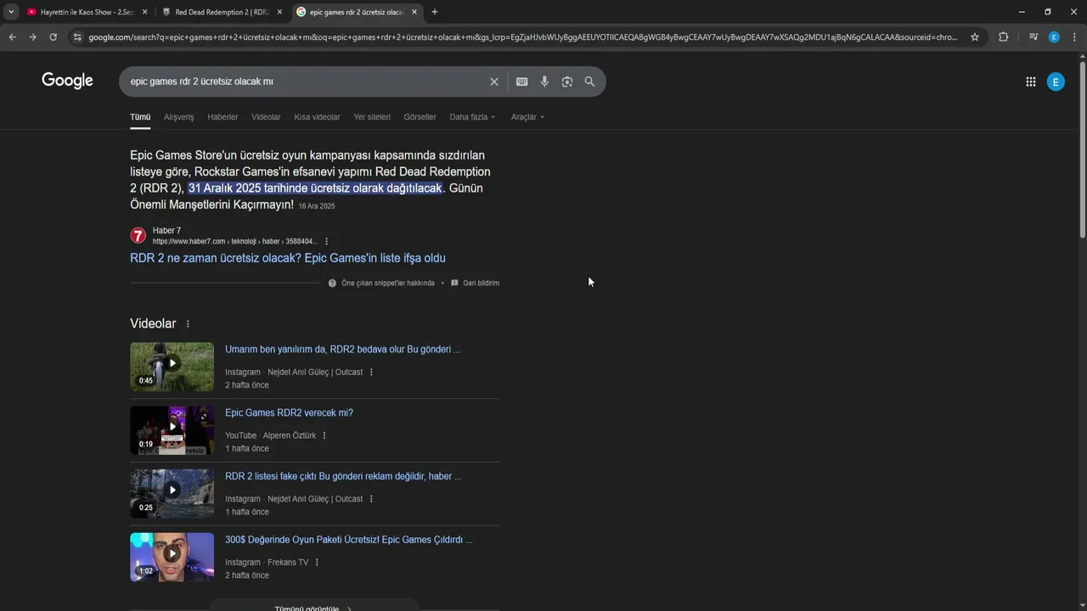This screenshot has height=611, width=1087.
Task: Go forward in browser history
Action: tap(32, 37)
